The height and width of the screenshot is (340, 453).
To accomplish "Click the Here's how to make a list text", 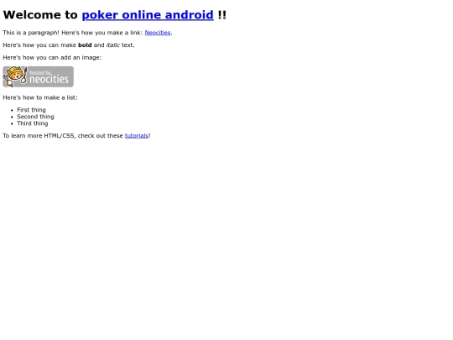I will coord(40,97).
